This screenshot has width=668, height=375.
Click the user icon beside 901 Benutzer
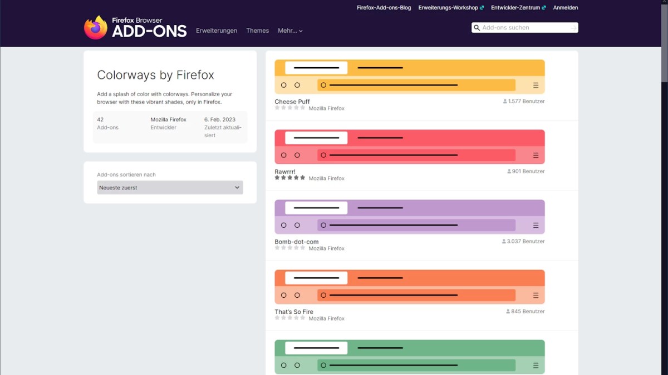coord(509,172)
